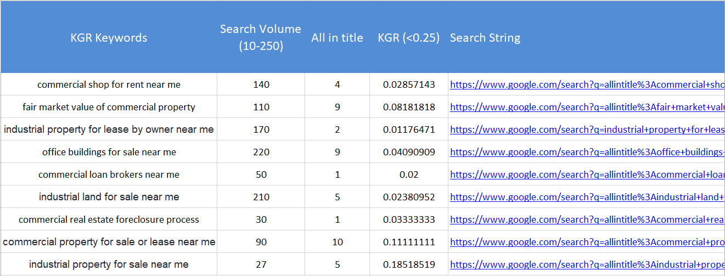Screen dimensions: 725x276
Task: Click the industrial property for lease search link
Action: point(586,129)
